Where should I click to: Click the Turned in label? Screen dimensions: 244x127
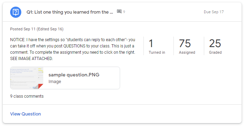click(157, 53)
